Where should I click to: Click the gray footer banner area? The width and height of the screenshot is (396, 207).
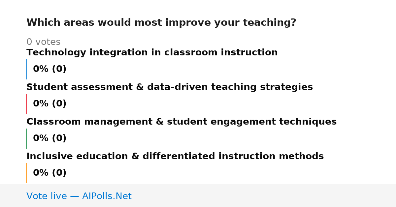198,195
